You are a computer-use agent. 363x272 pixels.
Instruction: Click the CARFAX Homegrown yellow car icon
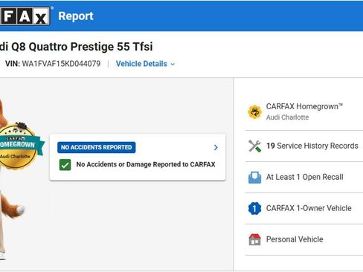(x=254, y=112)
